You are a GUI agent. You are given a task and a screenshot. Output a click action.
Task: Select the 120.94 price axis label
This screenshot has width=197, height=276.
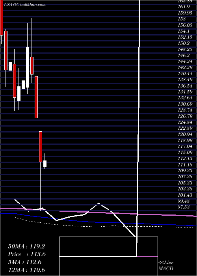click(185, 134)
